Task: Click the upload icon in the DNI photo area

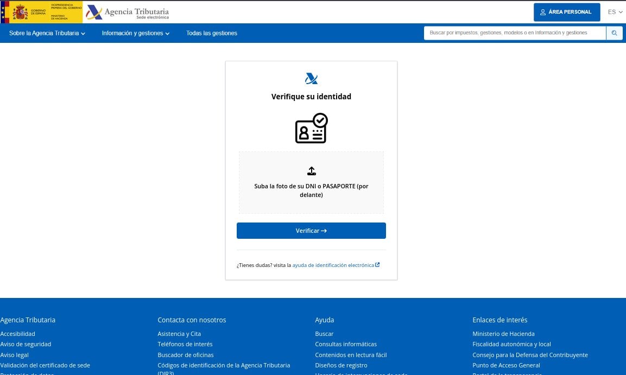Action: [x=311, y=171]
